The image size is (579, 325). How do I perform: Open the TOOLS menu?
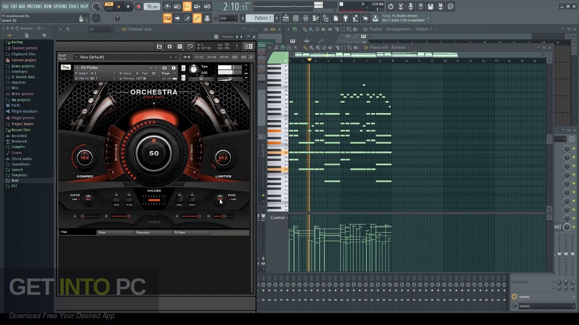(x=74, y=6)
